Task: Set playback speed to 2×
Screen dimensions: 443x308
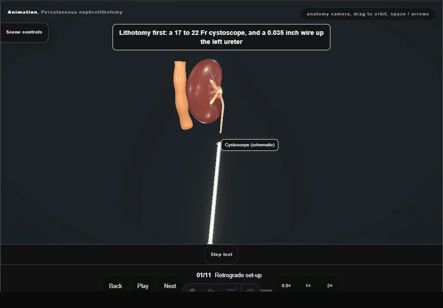Action: (x=330, y=285)
